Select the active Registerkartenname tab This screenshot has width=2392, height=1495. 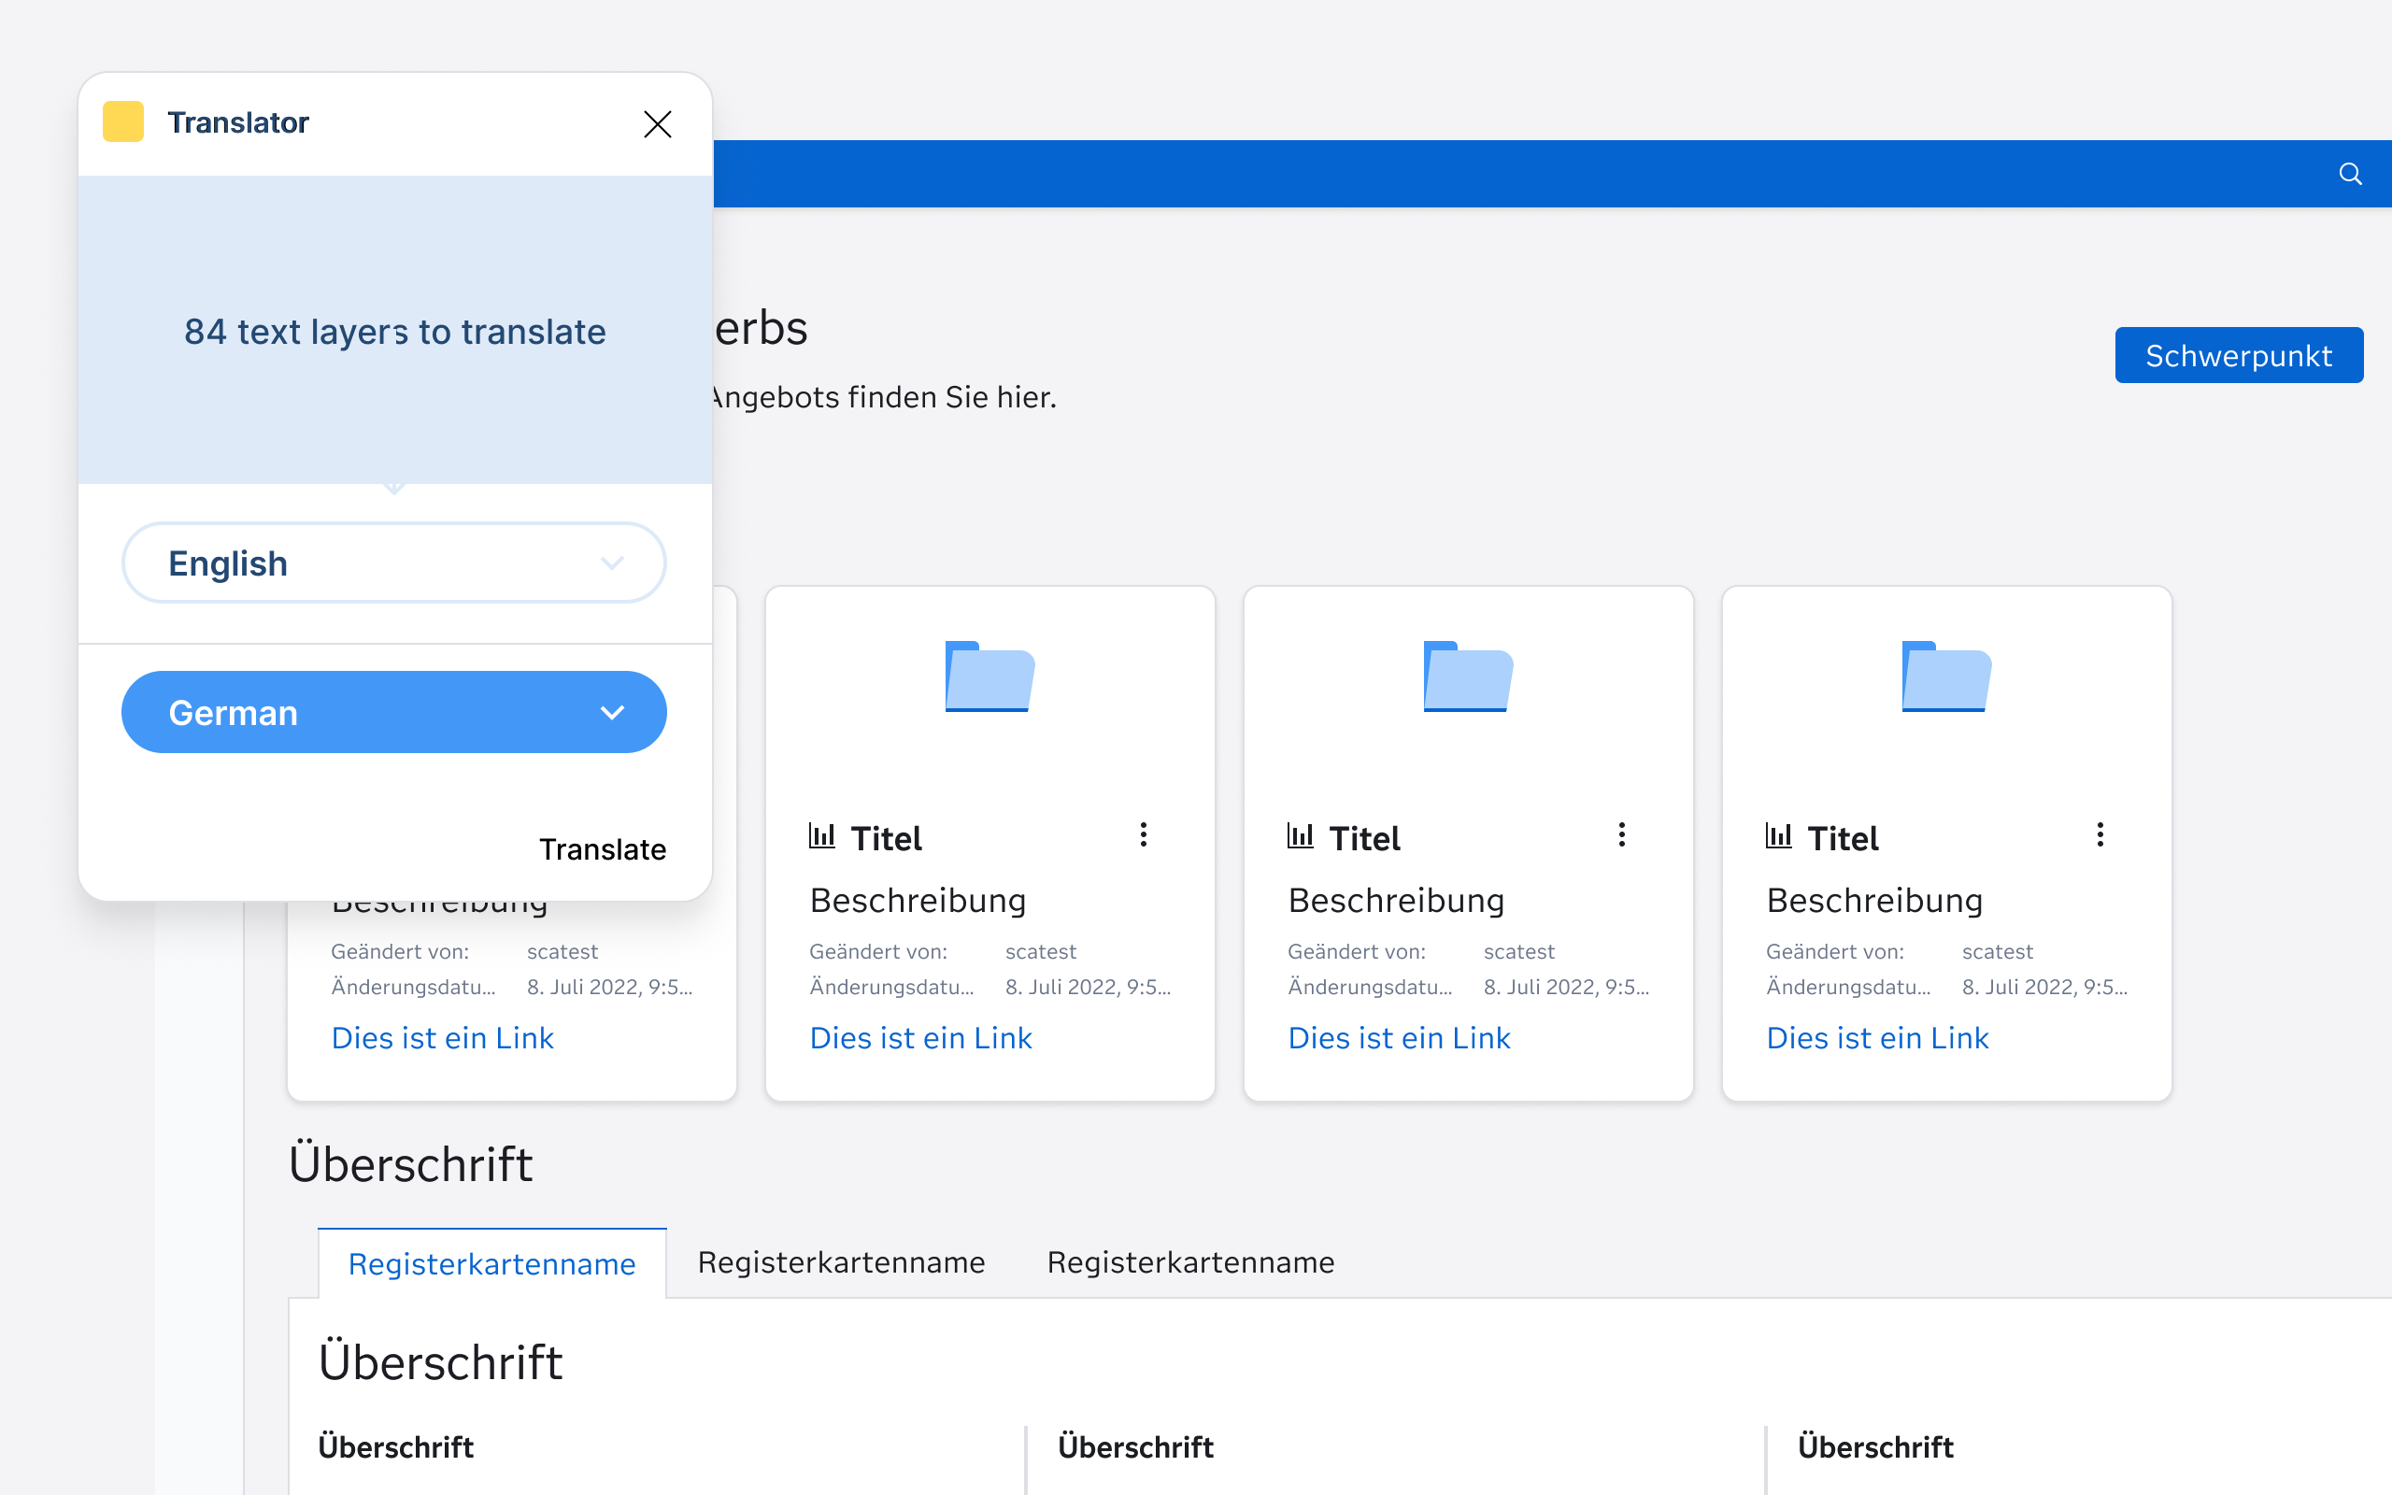point(492,1262)
